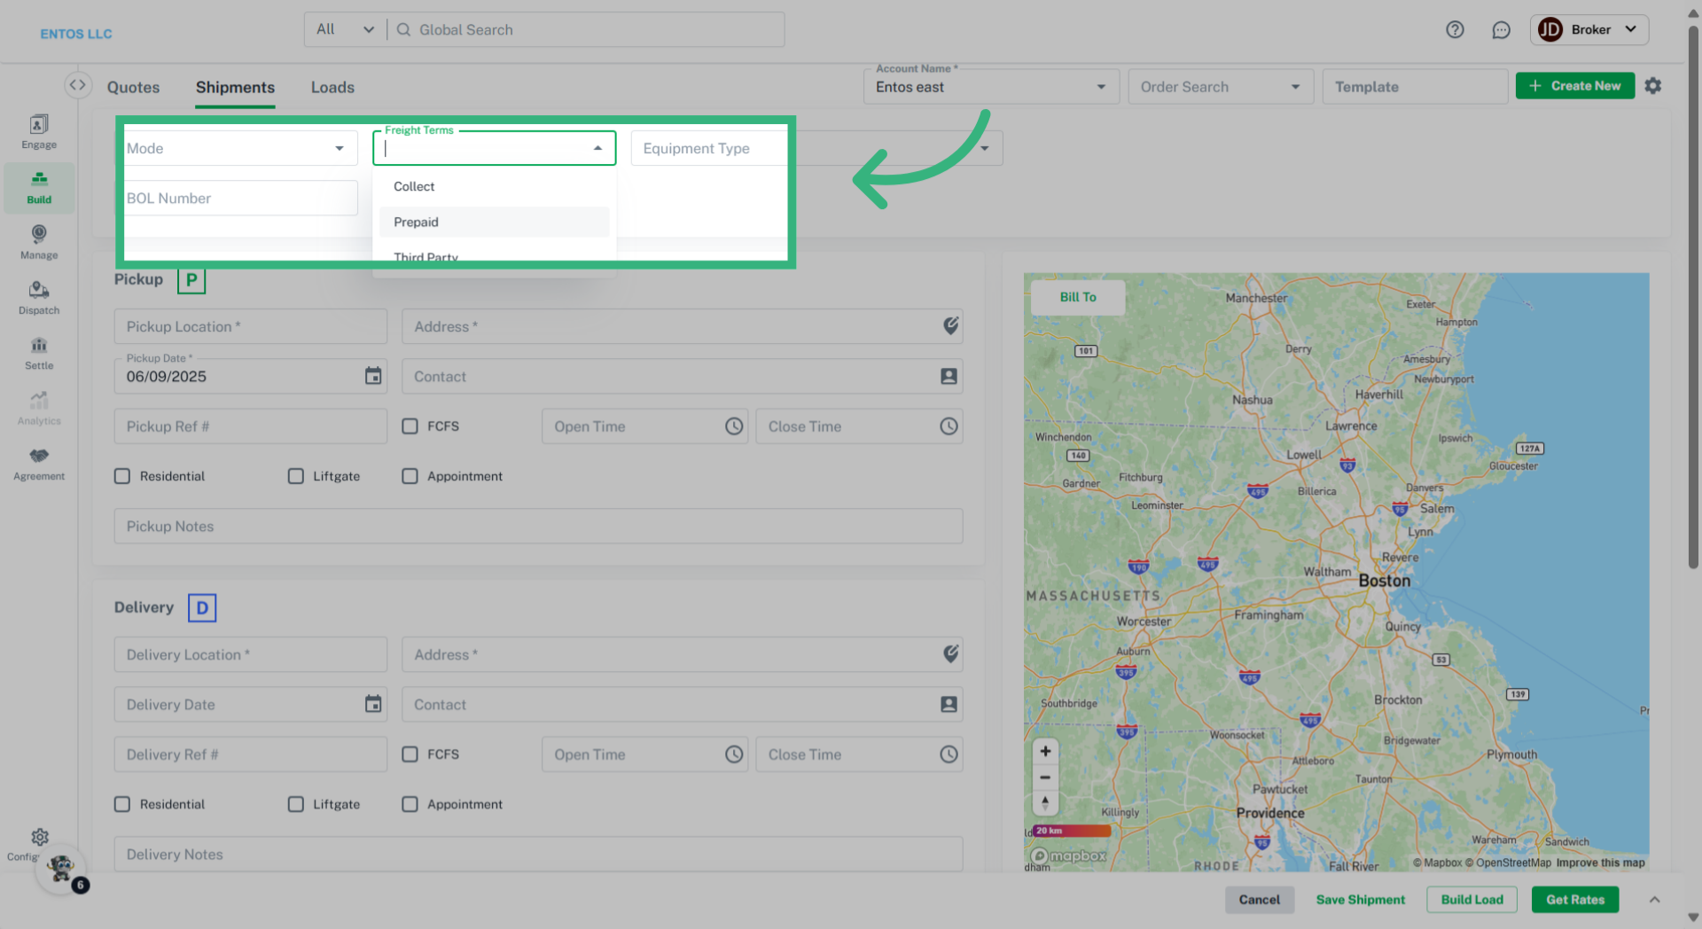Click the settings gear beside Create New
Viewport: 1702px width, 929px height.
point(1653,86)
